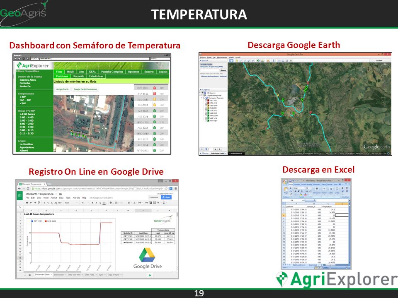Viewport: 398px width, 298px height.
Task: Click the Google Earth download button
Action: (x=62, y=89)
